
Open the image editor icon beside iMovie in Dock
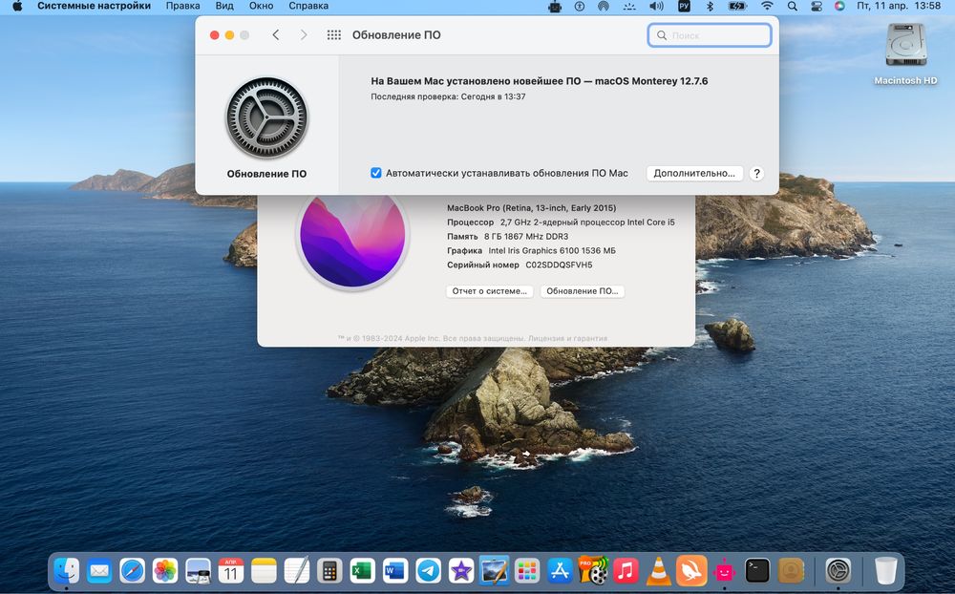click(494, 571)
